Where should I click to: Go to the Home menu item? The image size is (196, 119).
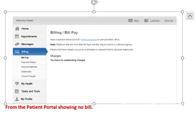pos(29,29)
